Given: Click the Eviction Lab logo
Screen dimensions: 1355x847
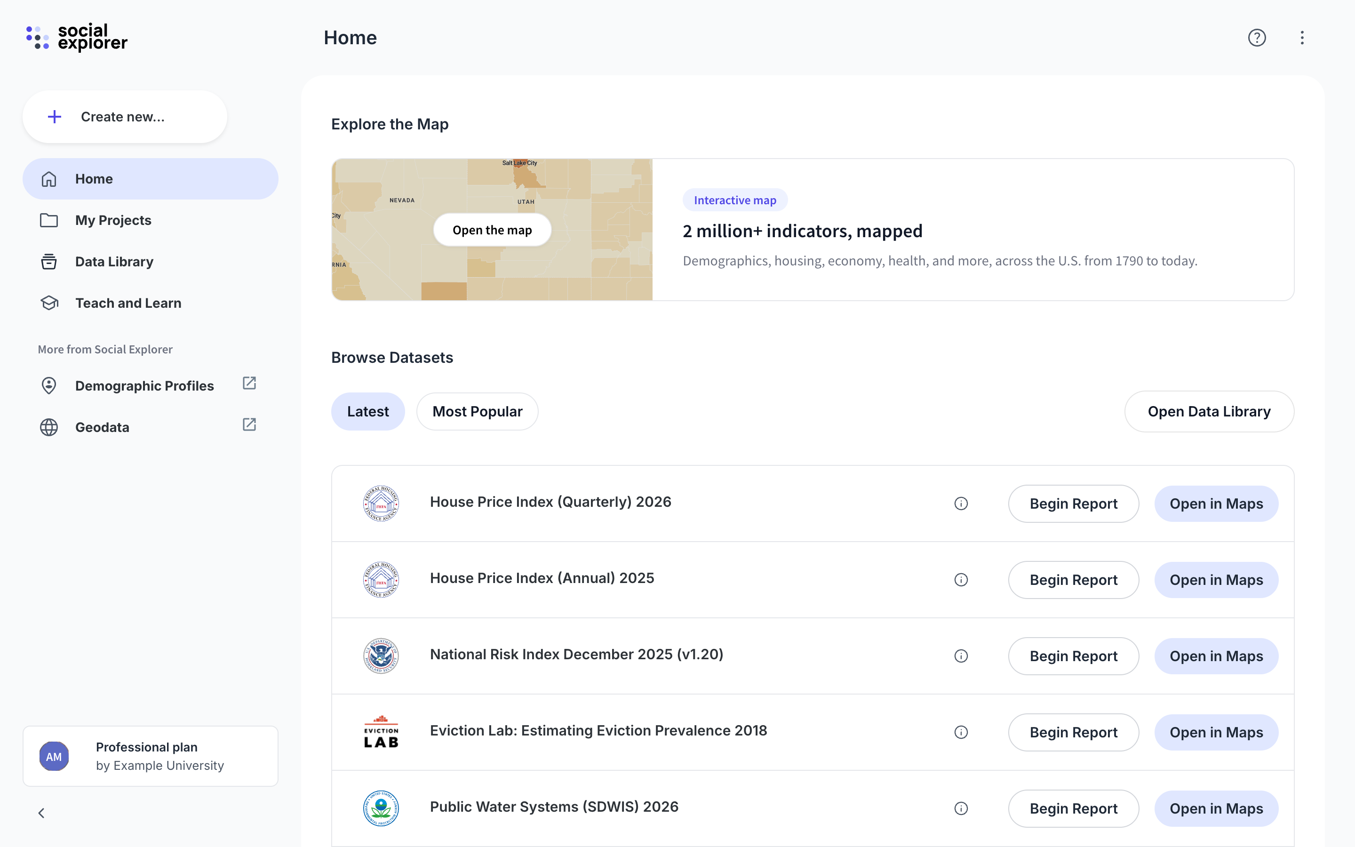Looking at the screenshot, I should [x=381, y=732].
